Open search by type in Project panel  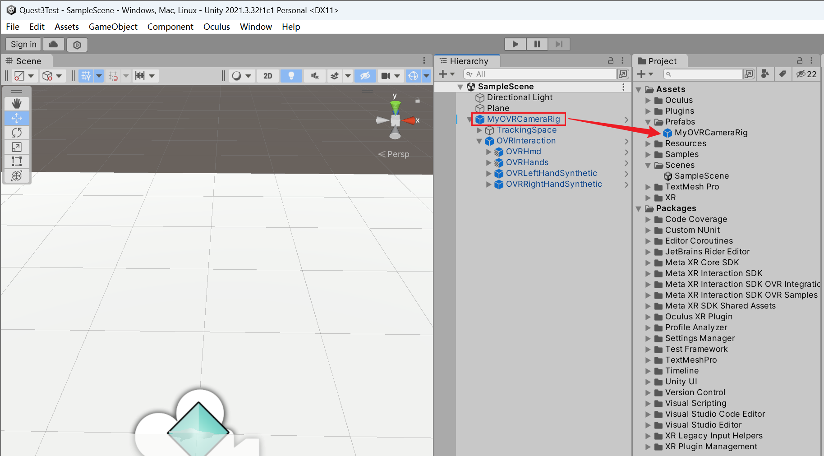765,74
